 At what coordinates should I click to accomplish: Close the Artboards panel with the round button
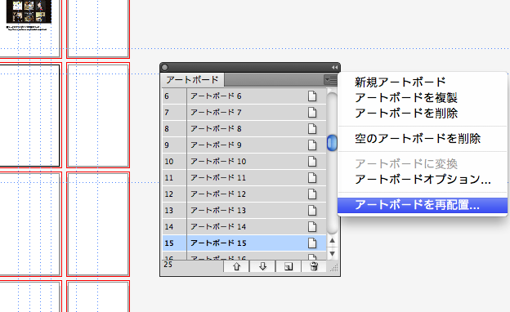[x=164, y=67]
